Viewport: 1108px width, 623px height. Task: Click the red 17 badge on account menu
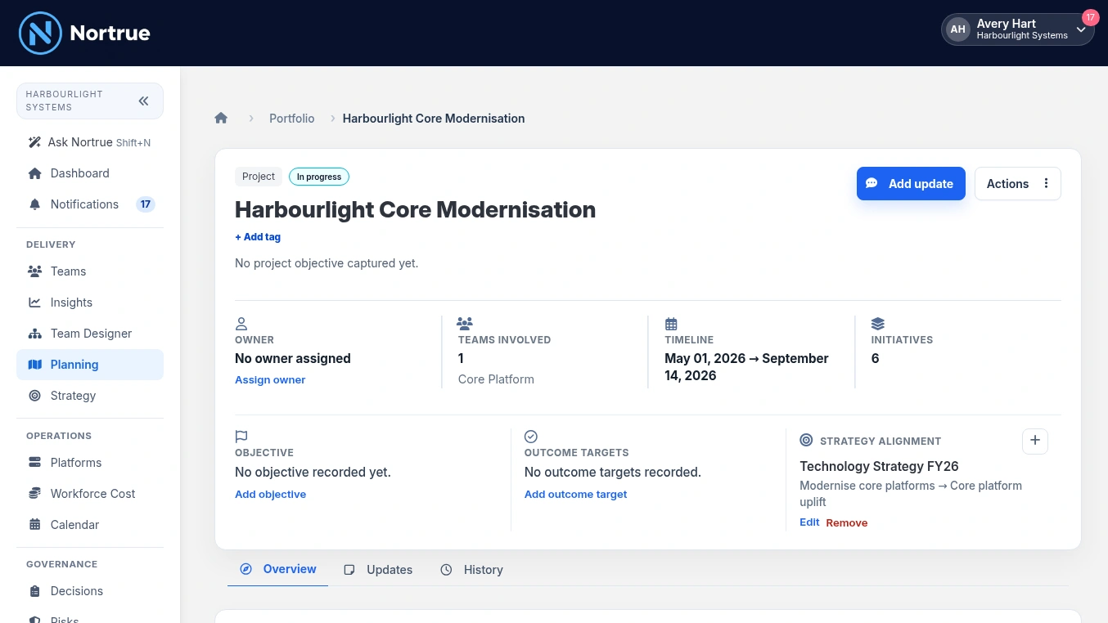tap(1090, 17)
